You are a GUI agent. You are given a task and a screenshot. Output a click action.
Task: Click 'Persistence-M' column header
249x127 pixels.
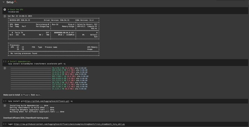click(42, 24)
